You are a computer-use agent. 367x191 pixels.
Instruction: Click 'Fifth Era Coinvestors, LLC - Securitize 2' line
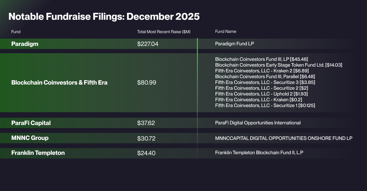point(262,88)
